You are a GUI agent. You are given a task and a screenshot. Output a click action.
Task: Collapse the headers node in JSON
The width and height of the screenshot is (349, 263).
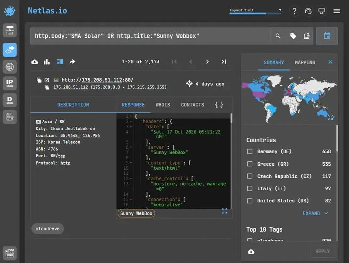click(131, 122)
